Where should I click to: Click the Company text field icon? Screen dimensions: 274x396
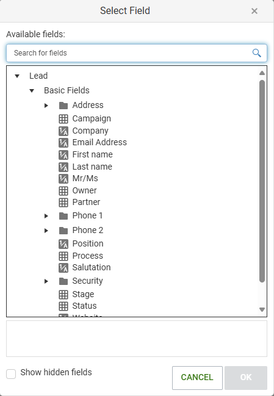tap(63, 131)
